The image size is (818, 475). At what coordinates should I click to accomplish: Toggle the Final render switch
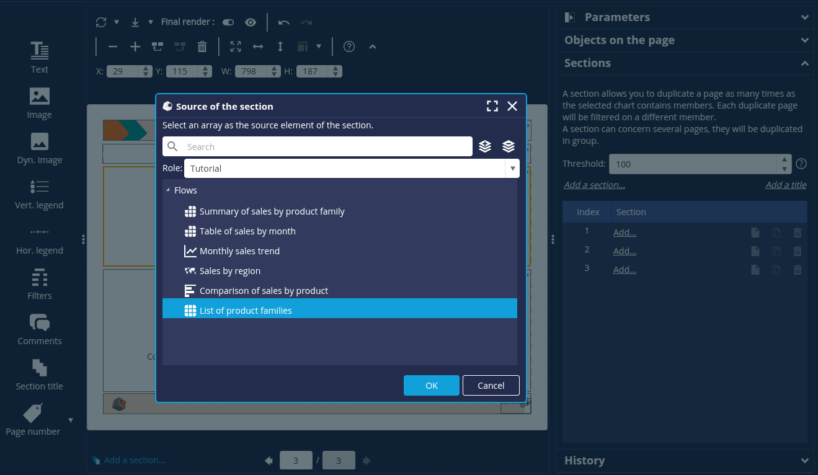pyautogui.click(x=228, y=21)
